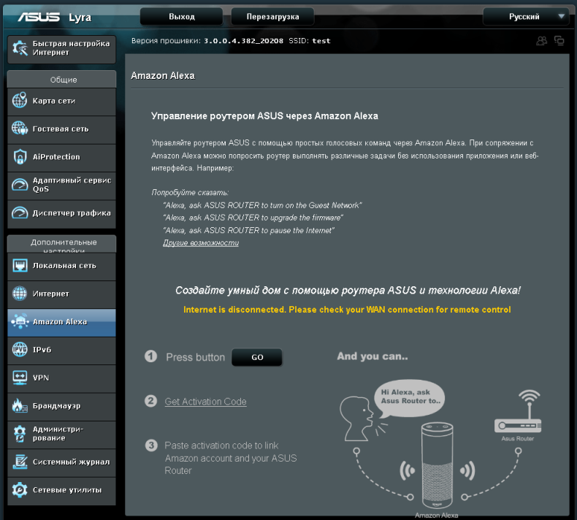
Task: Click the Создайте умный дом slogan
Action: [x=348, y=291]
